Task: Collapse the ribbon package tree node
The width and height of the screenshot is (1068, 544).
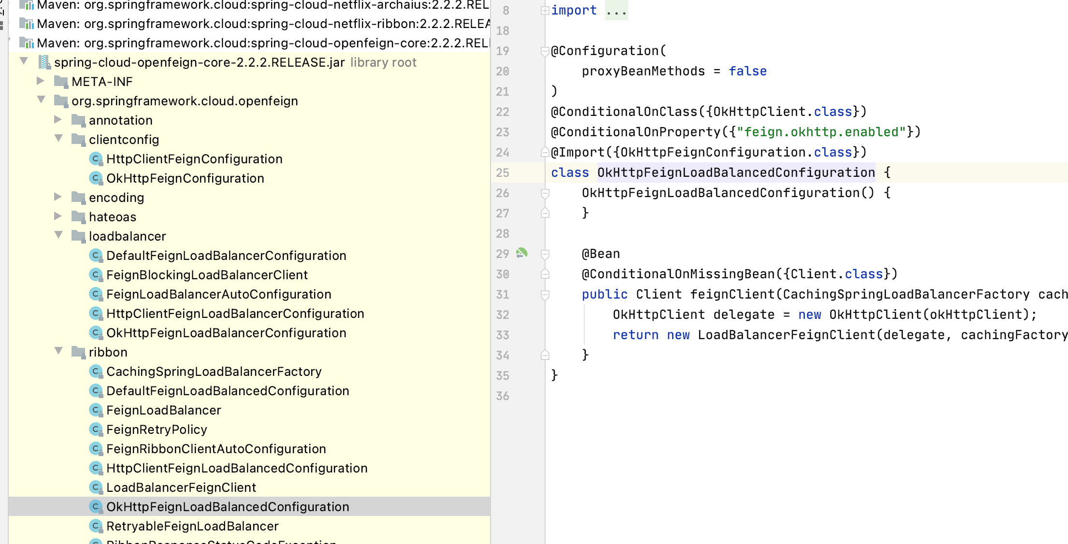Action: click(58, 351)
